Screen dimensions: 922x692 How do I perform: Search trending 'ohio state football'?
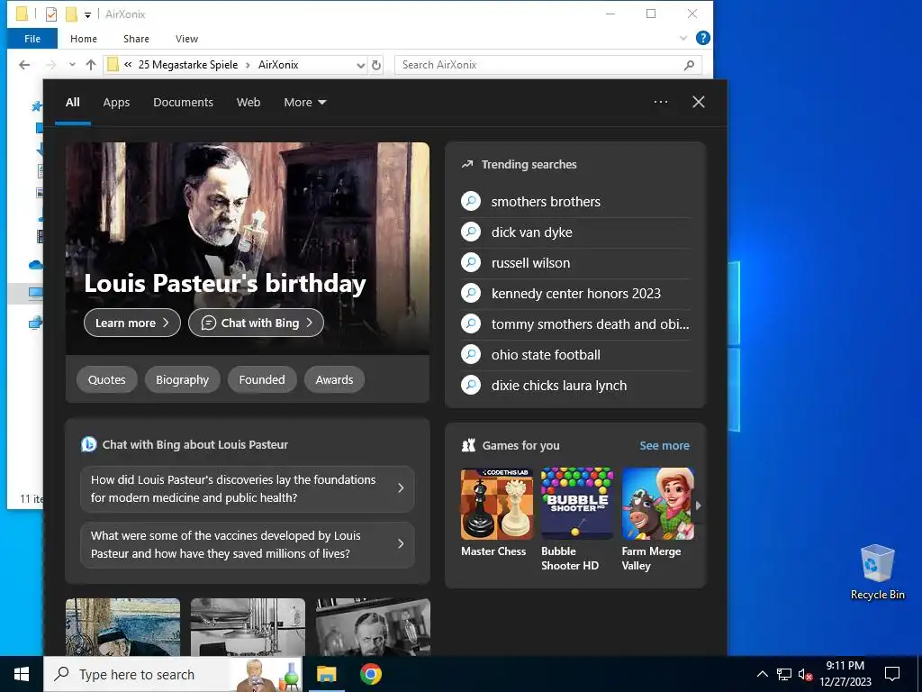[575, 355]
